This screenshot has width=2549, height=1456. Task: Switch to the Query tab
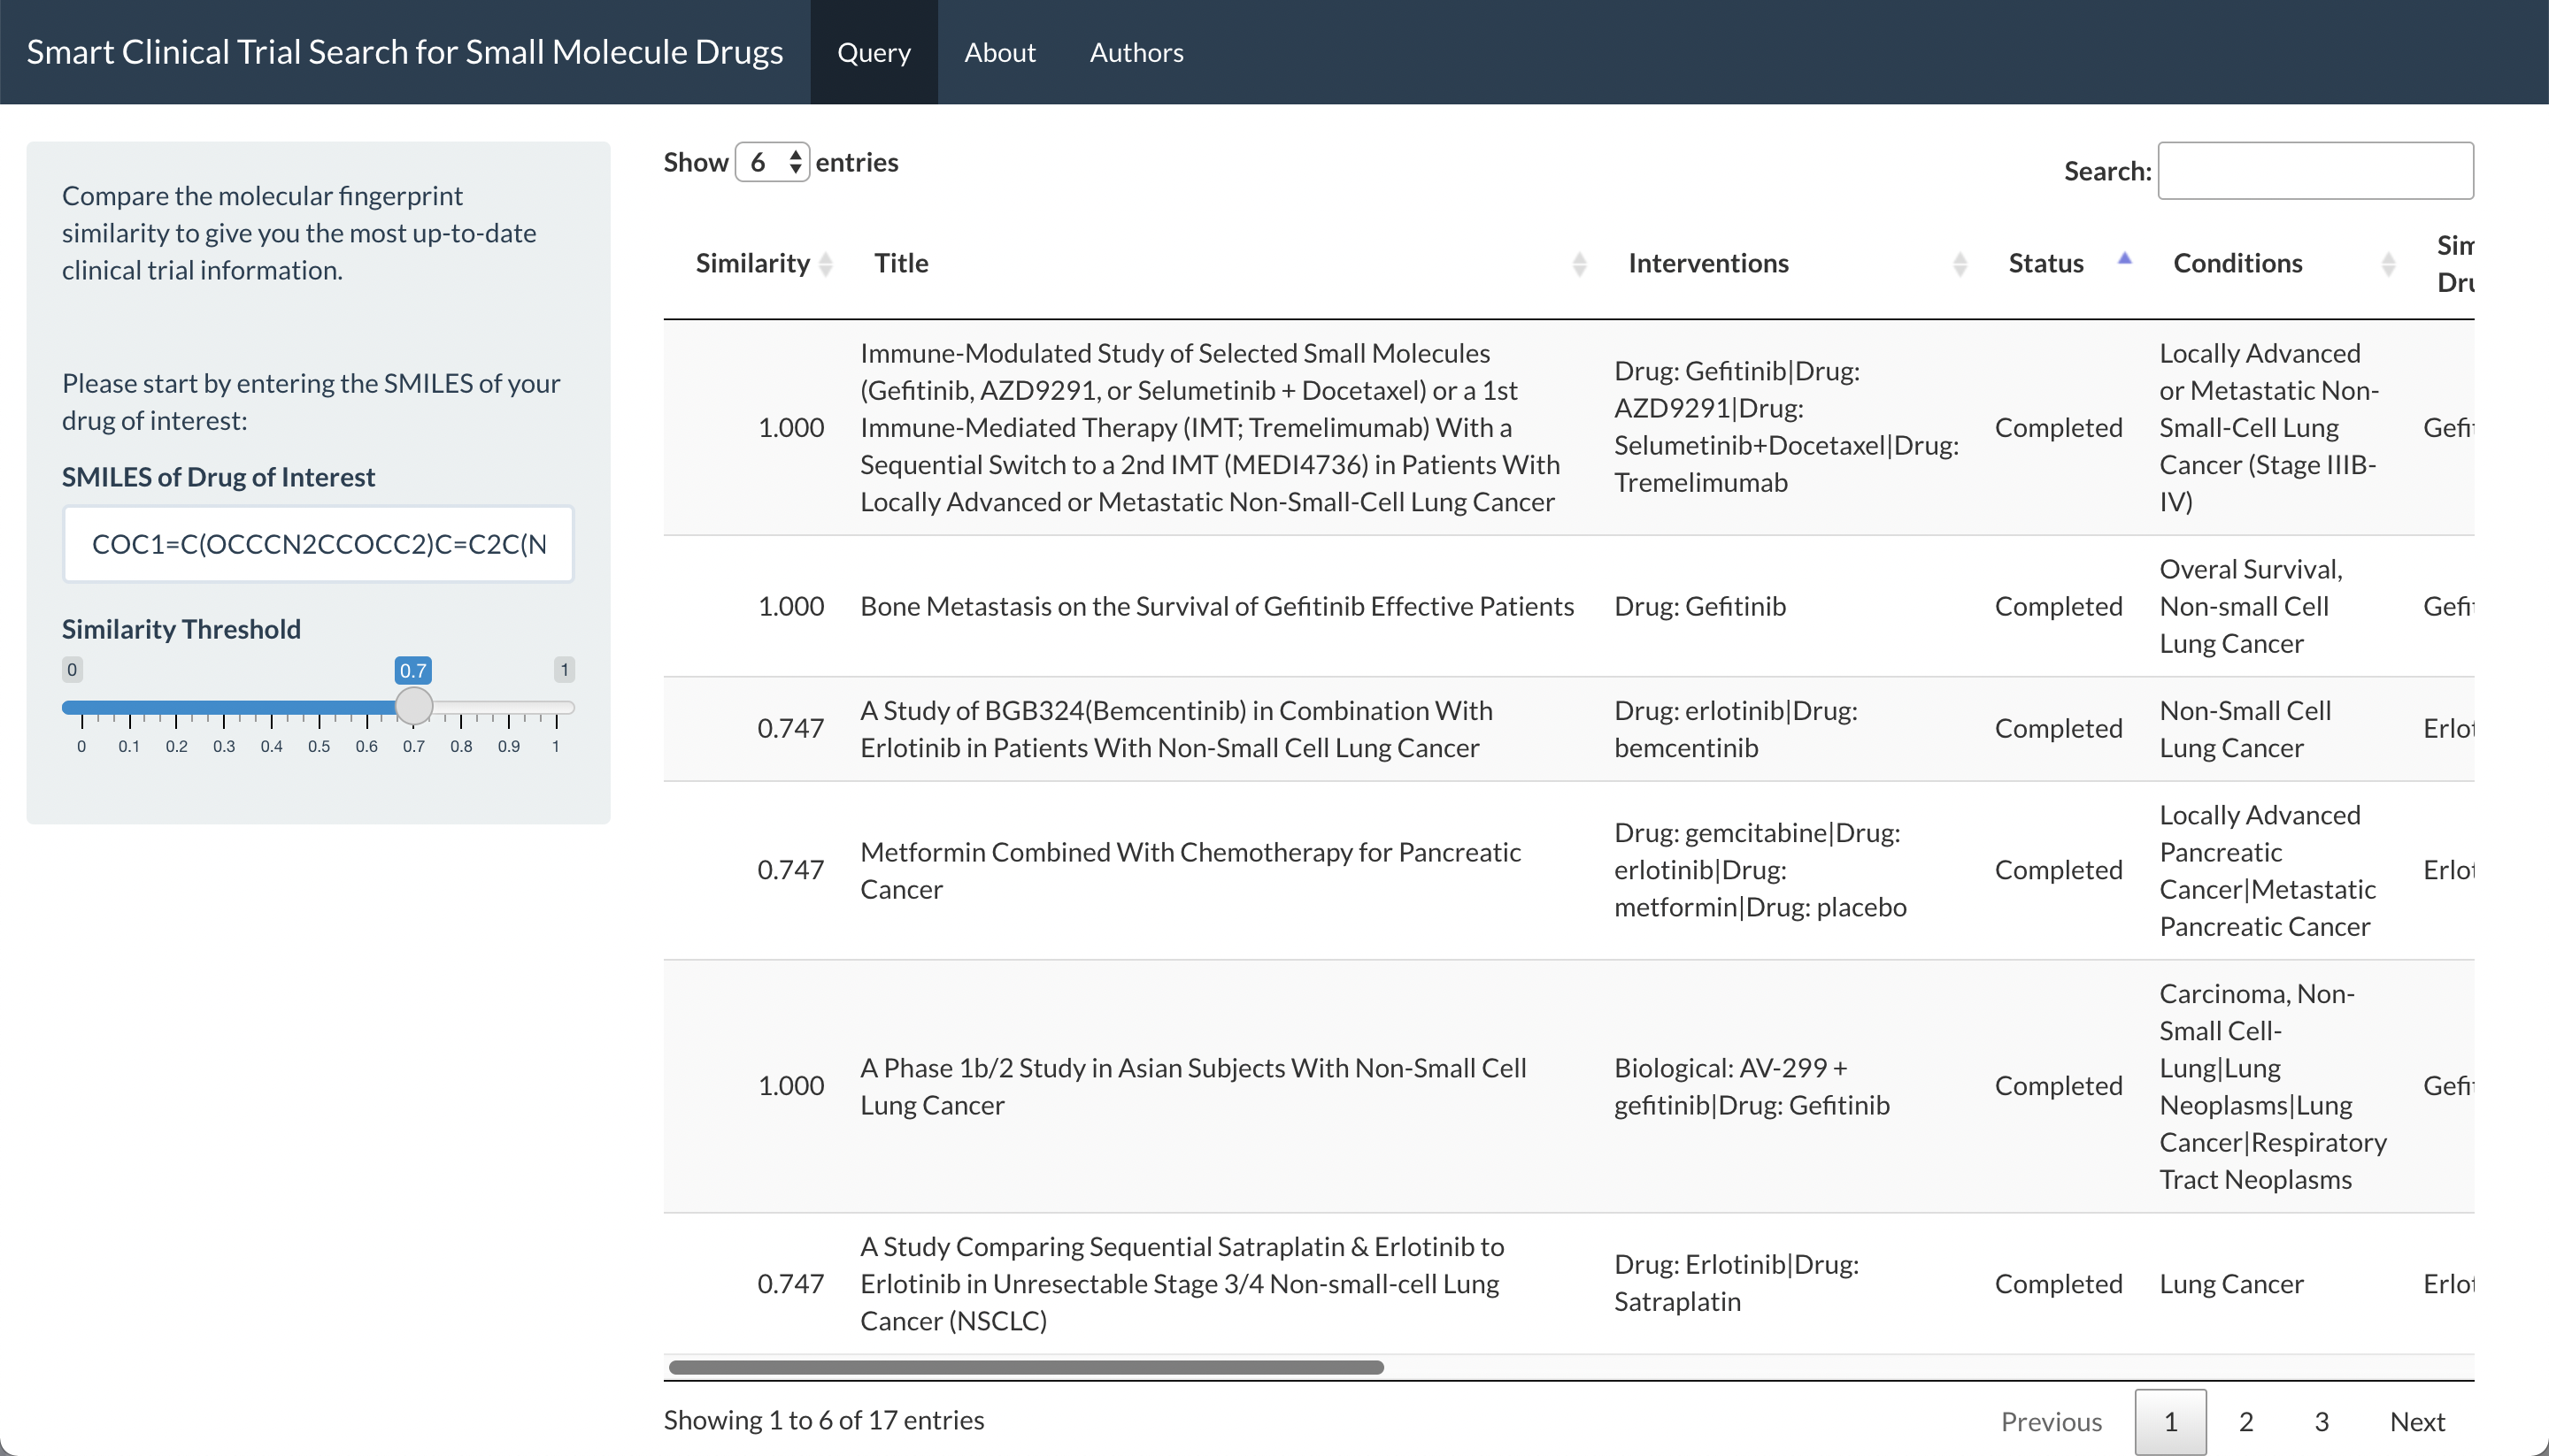click(x=874, y=52)
